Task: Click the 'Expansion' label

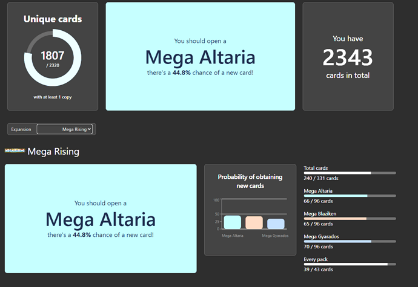Action: pyautogui.click(x=21, y=129)
